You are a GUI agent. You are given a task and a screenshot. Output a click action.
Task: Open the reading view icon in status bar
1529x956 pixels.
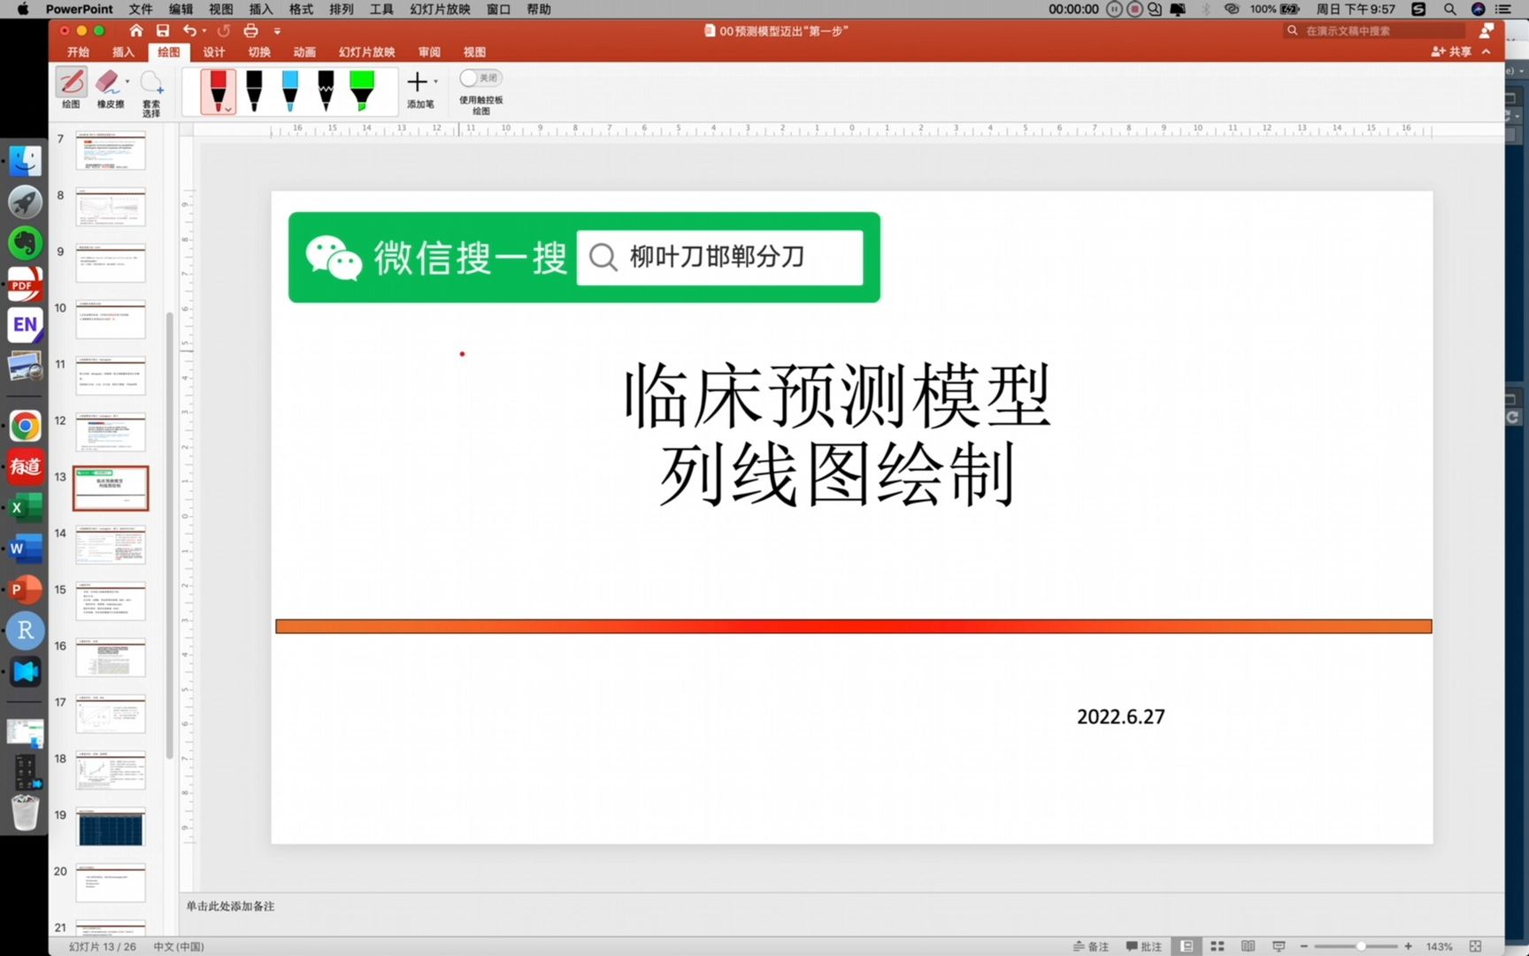pos(1249,946)
